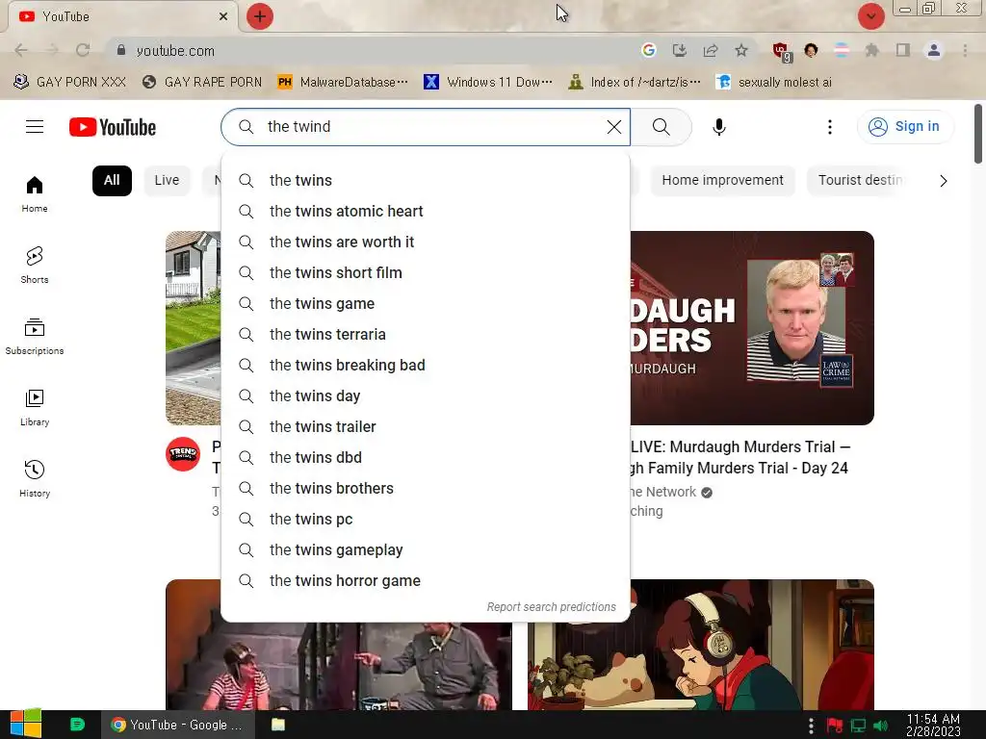Screen dimensions: 986x739
Task: Open the Windows 11 Dow… bookmark
Action: coord(488,83)
